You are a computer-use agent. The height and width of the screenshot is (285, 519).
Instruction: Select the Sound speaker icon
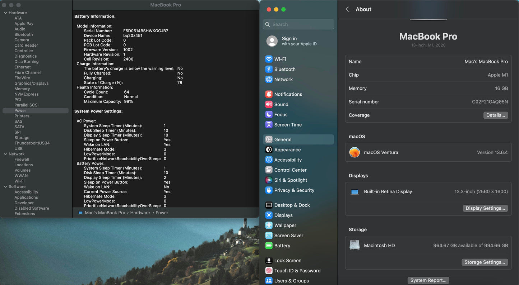(x=269, y=104)
